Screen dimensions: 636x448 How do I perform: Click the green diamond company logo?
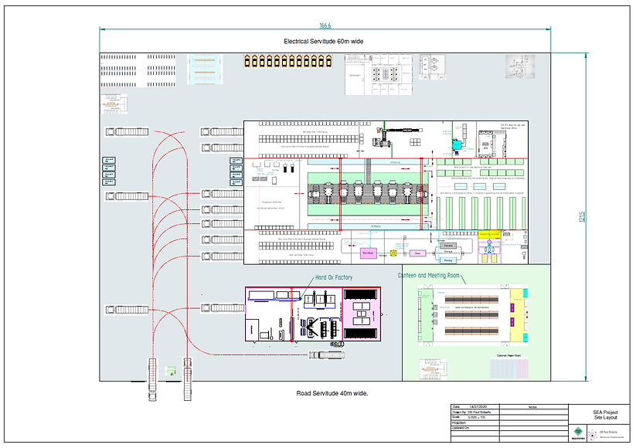[x=578, y=432]
